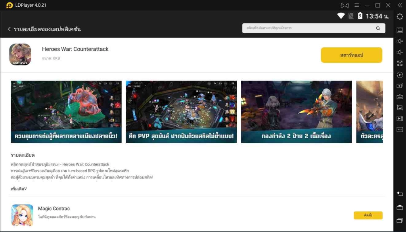Open multi-instance add window icon
Screen dimensions: 406x232
point(400,86)
